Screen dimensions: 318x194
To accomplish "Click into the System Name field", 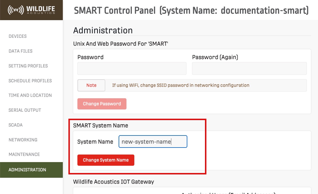I will pos(153,142).
